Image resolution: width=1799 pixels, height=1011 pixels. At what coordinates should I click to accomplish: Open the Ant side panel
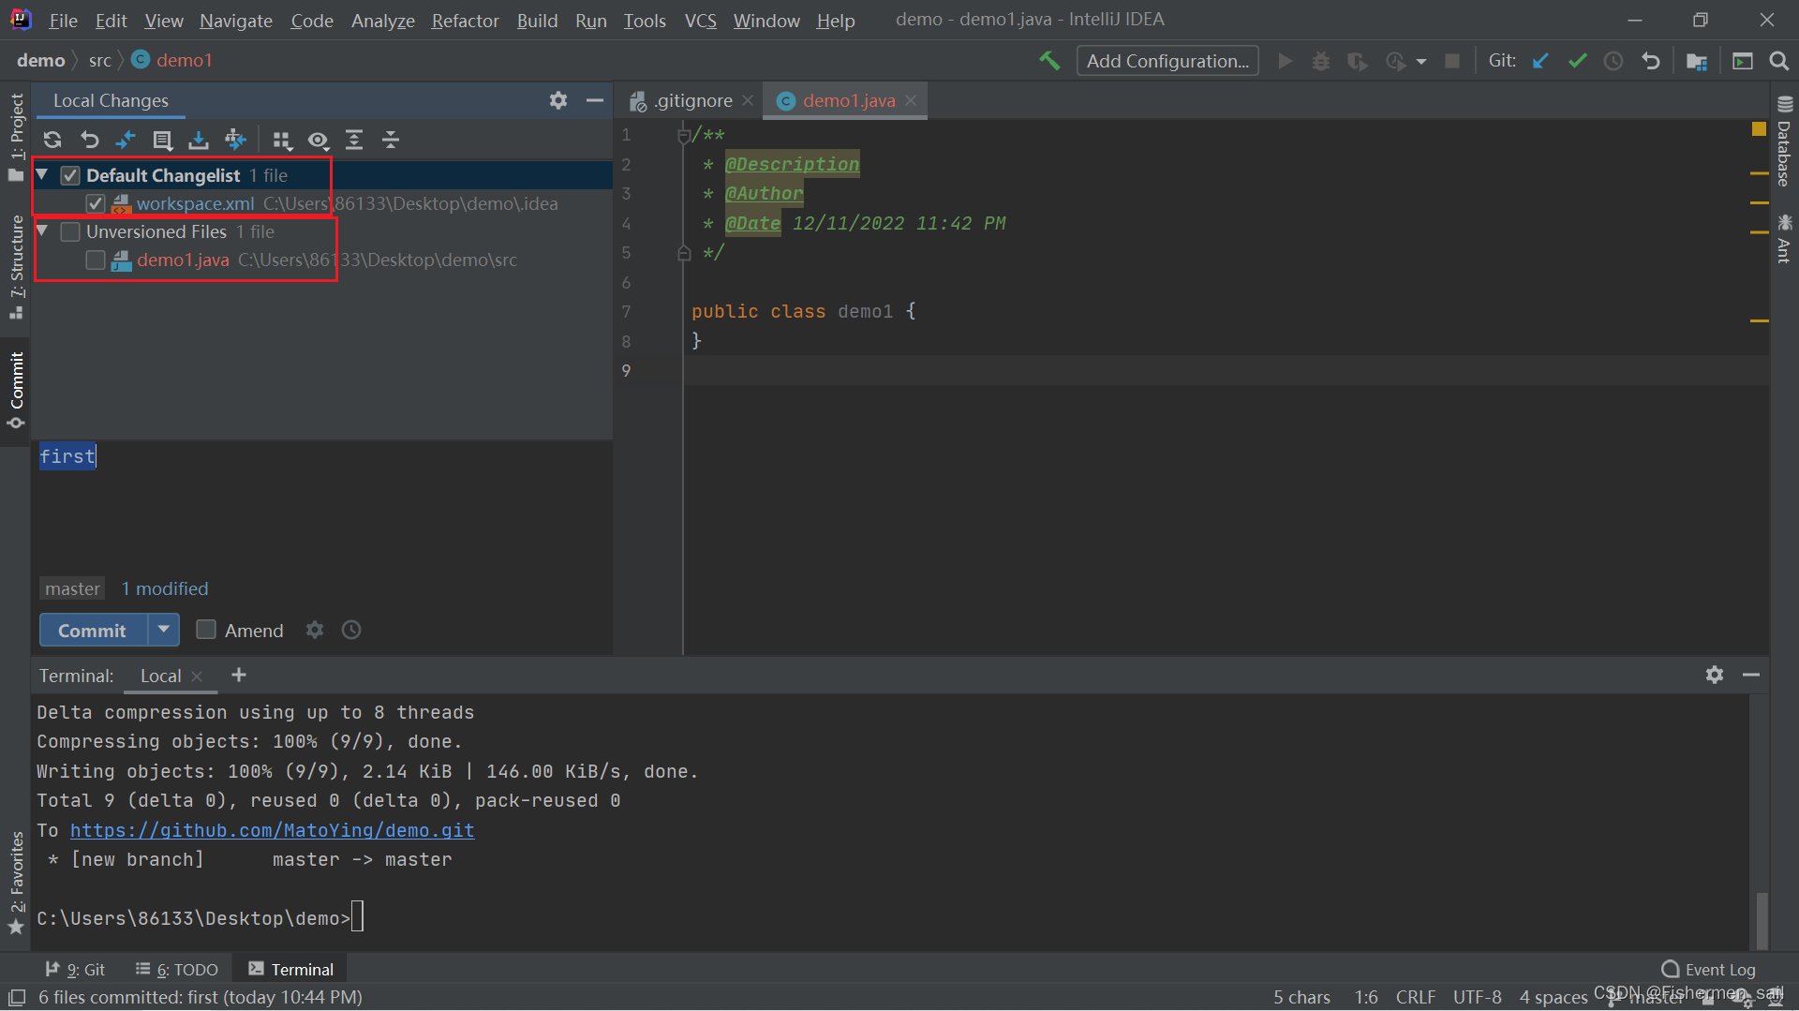pyautogui.click(x=1784, y=238)
